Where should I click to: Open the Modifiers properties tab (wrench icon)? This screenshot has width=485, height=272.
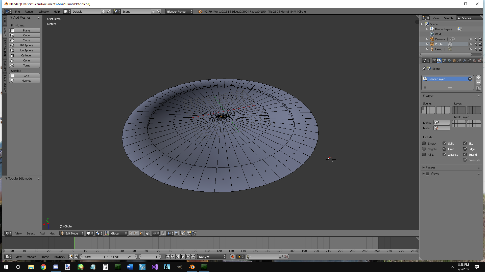464,61
